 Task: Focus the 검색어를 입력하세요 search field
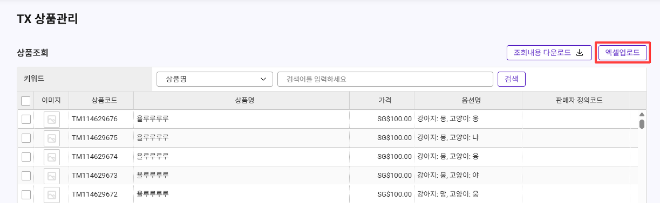[x=385, y=79]
